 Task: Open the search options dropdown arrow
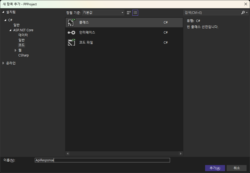point(247,12)
